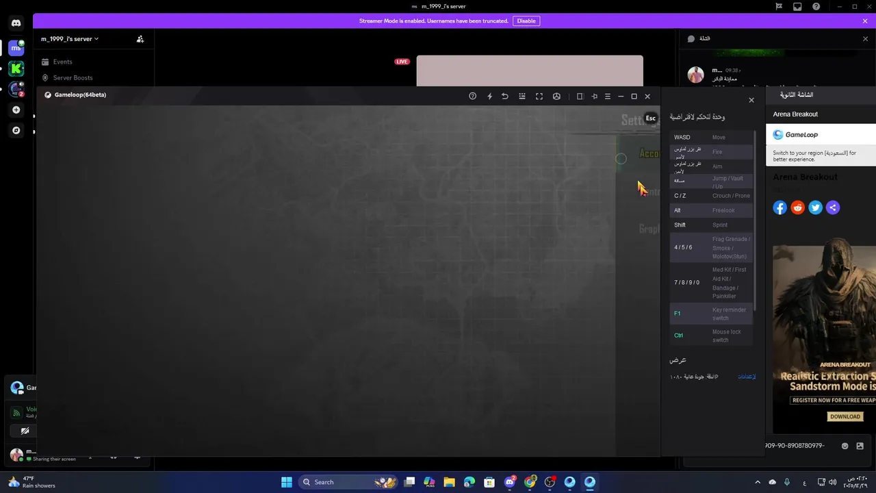Viewport: 876px width, 493px height.
Task: Open Discord inbox icon in title bar
Action: pos(797,6)
